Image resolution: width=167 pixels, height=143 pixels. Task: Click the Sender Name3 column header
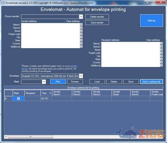click(102, 93)
